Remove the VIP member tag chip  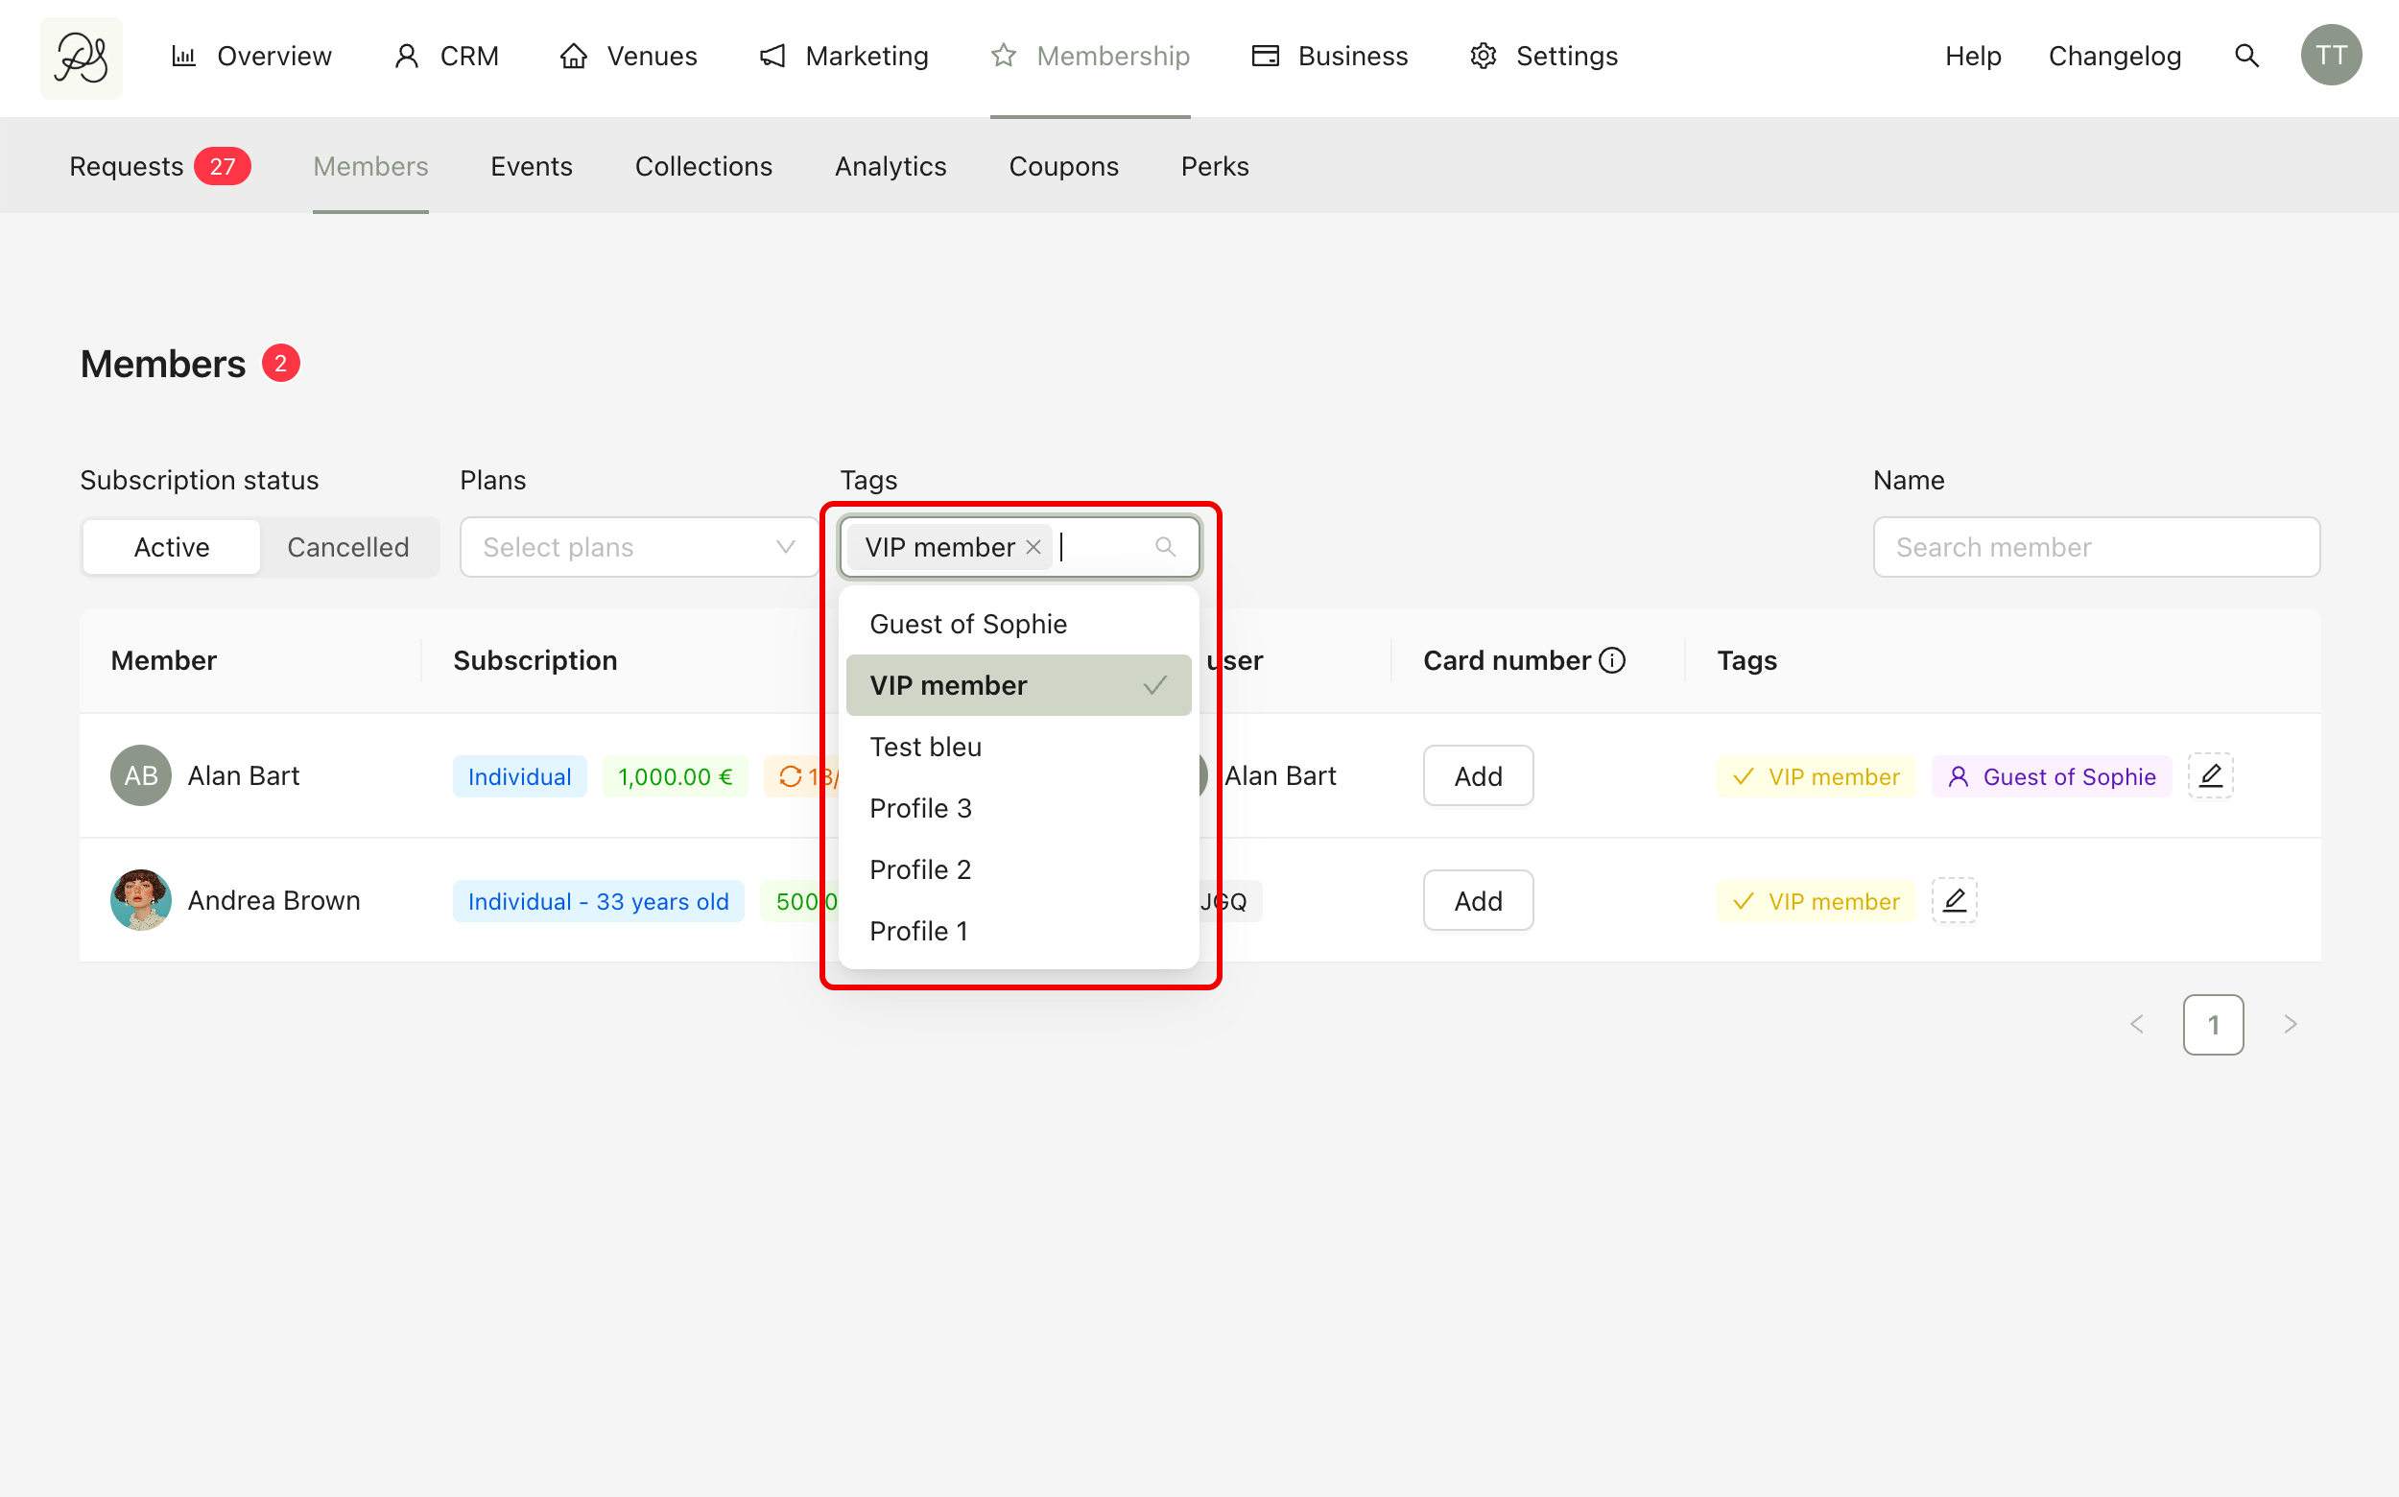tap(1033, 548)
